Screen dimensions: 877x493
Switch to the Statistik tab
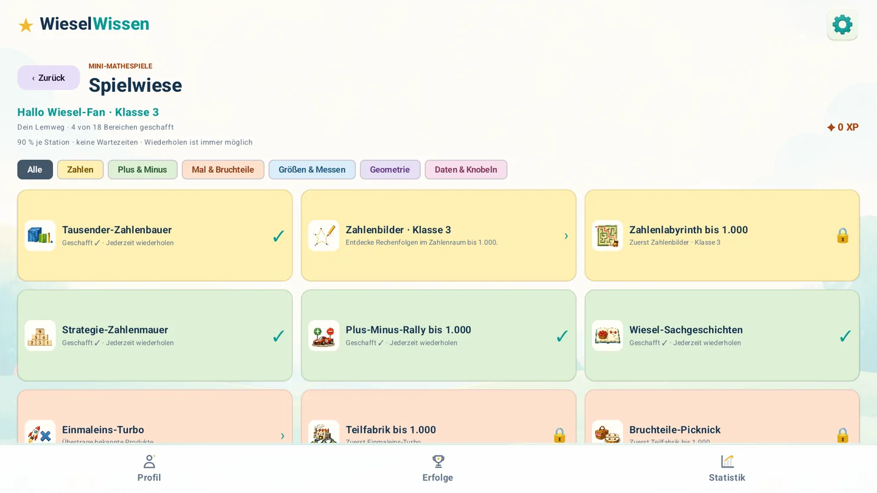[x=727, y=469]
